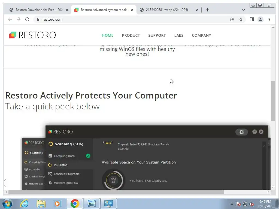Share this page using the share icon
Image resolution: width=279 pixels, height=209 pixels.
click(232, 19)
